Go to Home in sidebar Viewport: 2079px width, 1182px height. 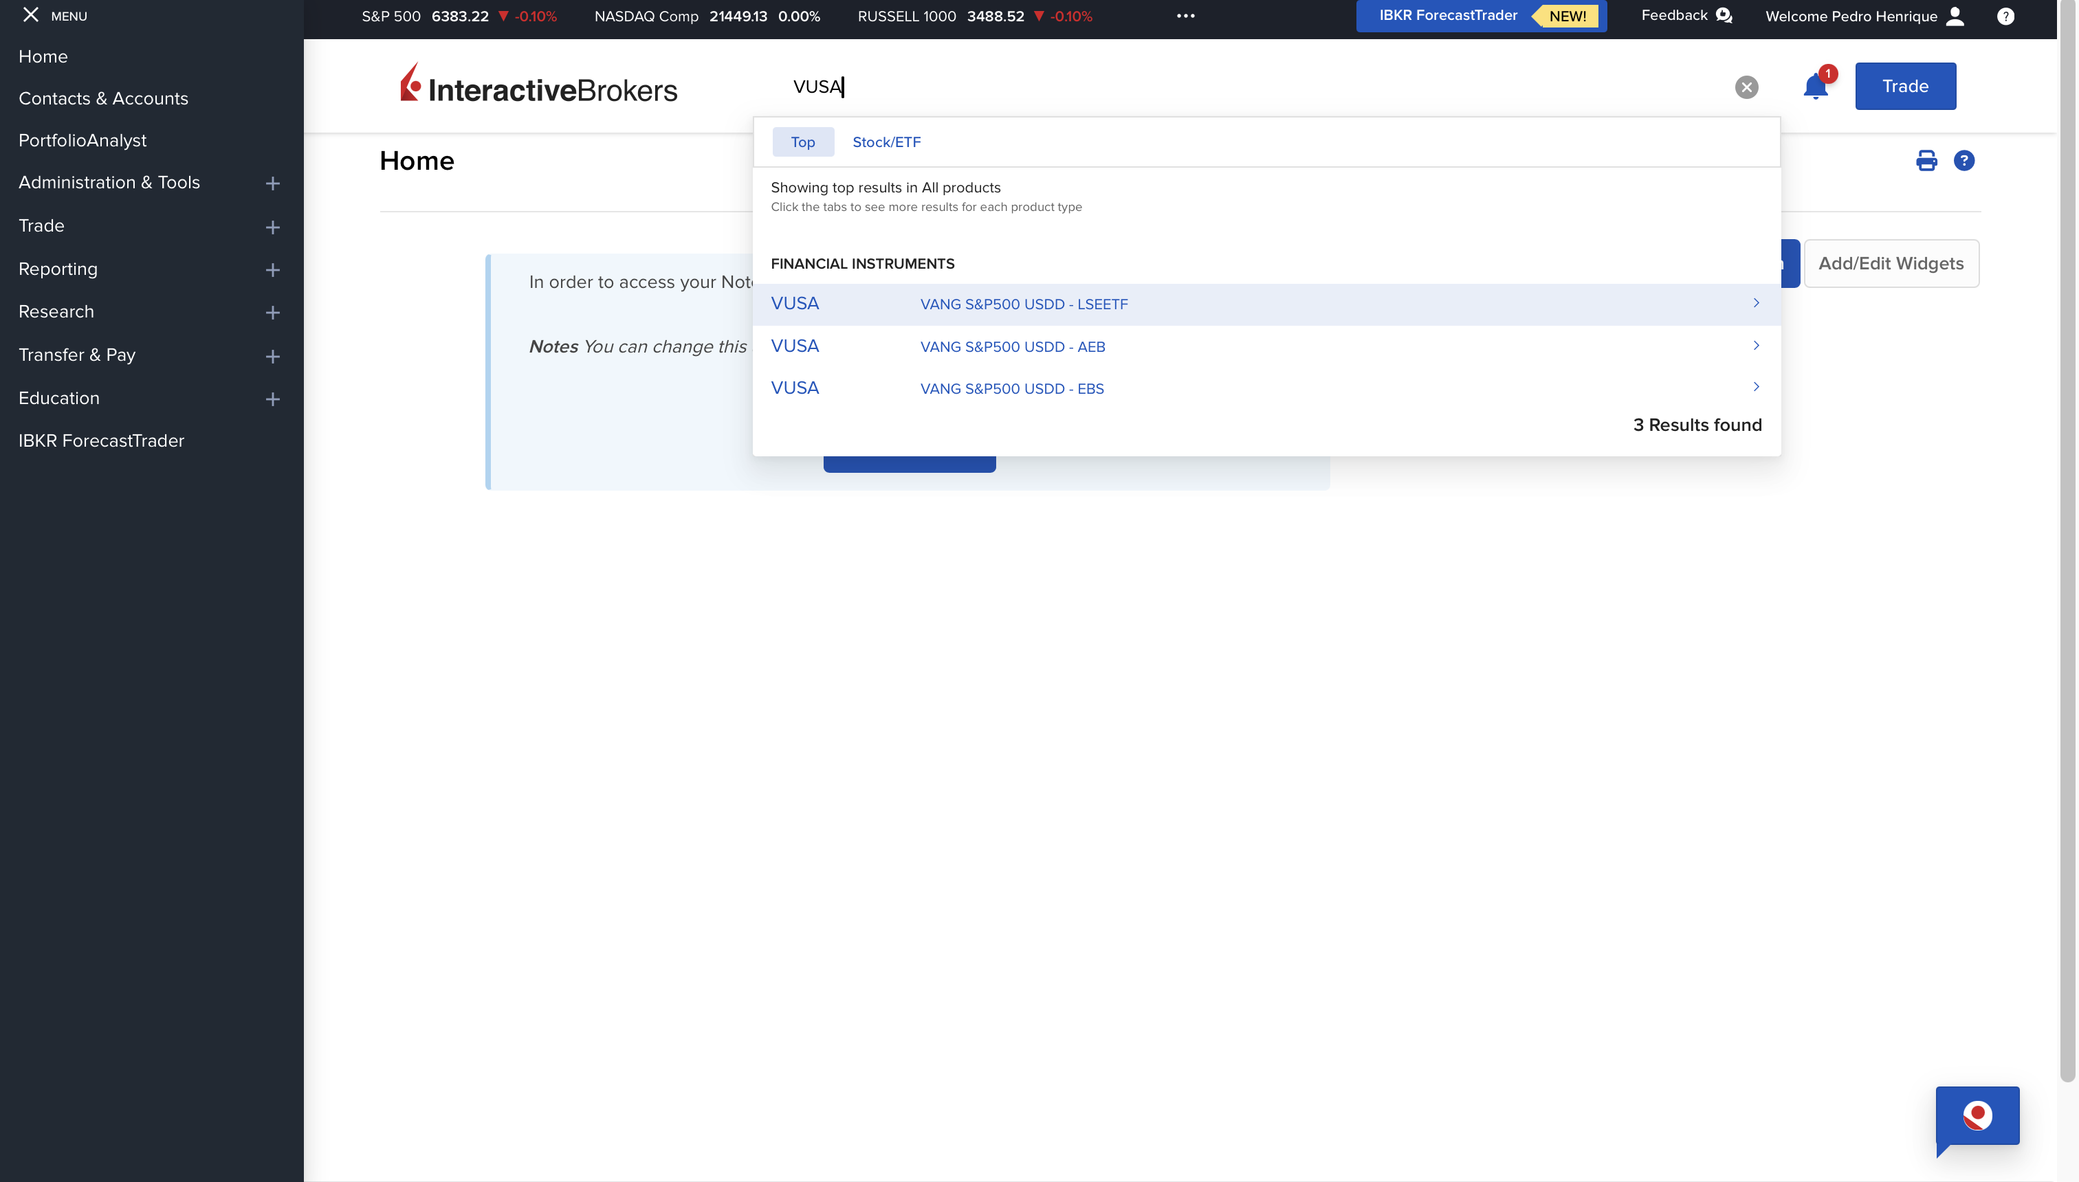tap(43, 57)
